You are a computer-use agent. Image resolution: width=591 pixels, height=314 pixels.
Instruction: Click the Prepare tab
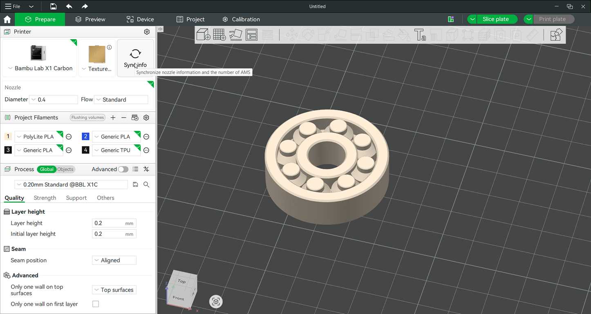coord(40,19)
